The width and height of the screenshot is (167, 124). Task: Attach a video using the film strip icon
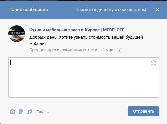pyautogui.click(x=21, y=112)
